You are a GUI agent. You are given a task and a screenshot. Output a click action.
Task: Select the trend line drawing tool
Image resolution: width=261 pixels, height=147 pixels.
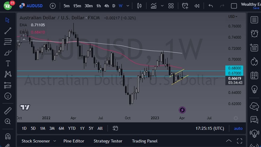click(8, 30)
